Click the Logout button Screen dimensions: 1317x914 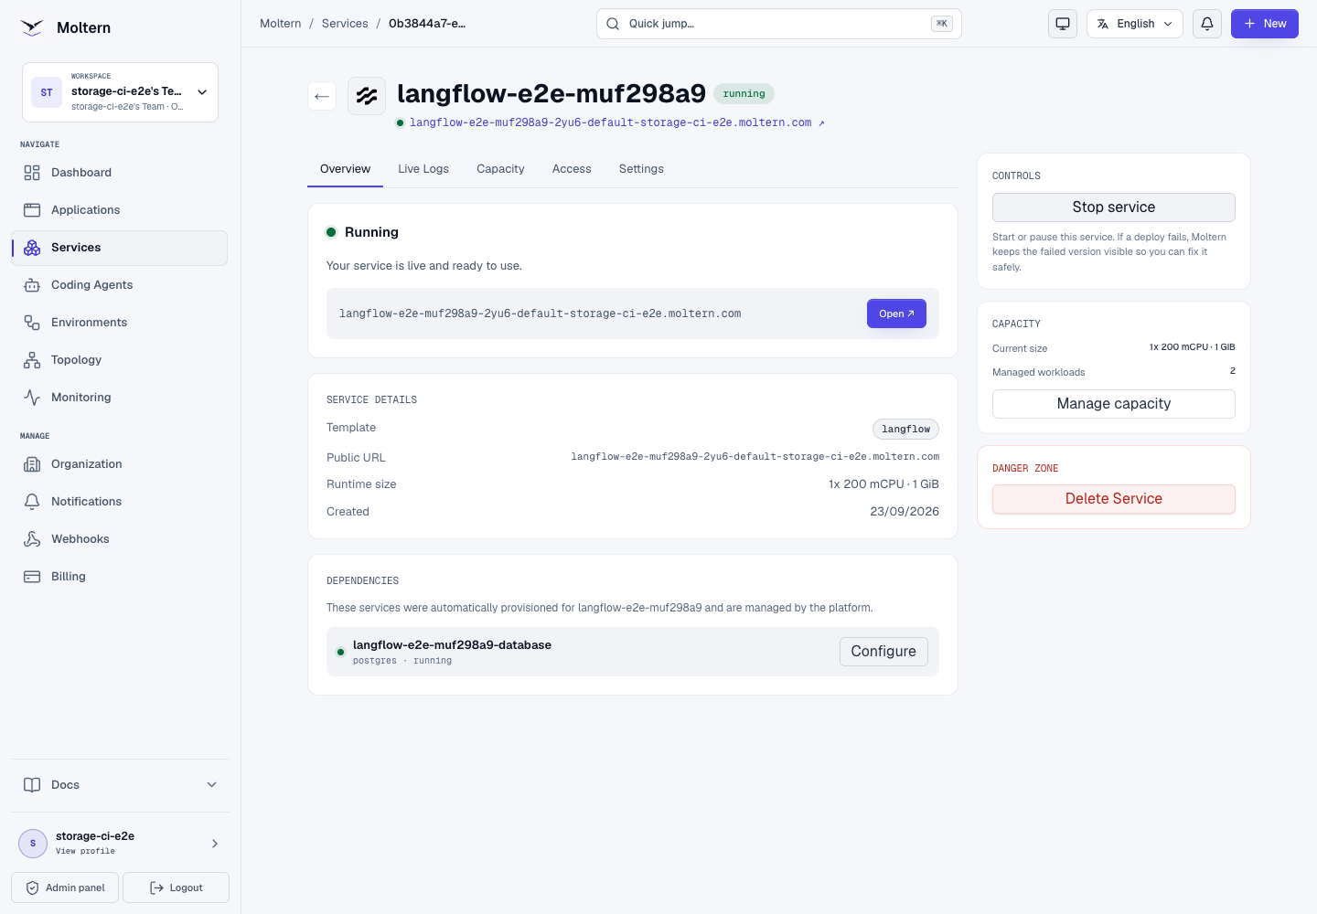(176, 887)
